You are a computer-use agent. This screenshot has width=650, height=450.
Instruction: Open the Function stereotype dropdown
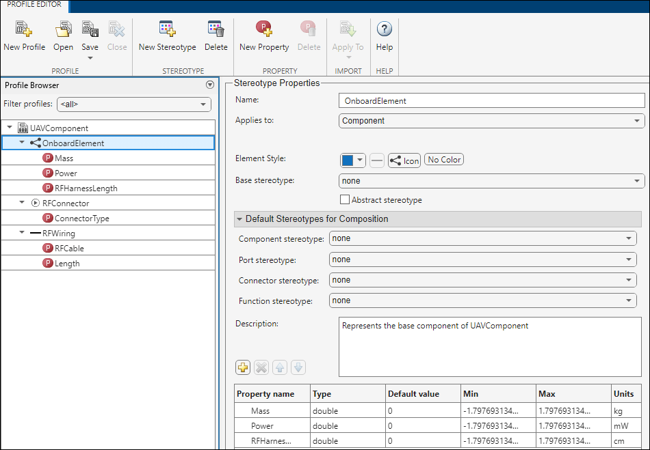(x=482, y=300)
